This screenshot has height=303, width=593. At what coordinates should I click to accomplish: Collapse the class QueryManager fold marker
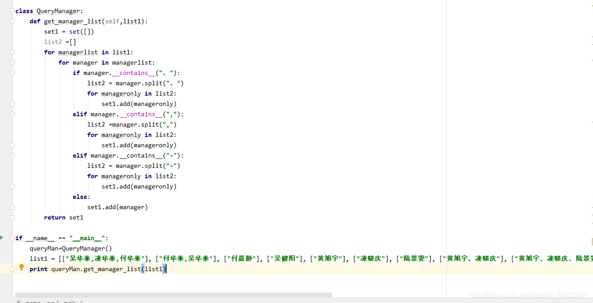tap(13, 10)
